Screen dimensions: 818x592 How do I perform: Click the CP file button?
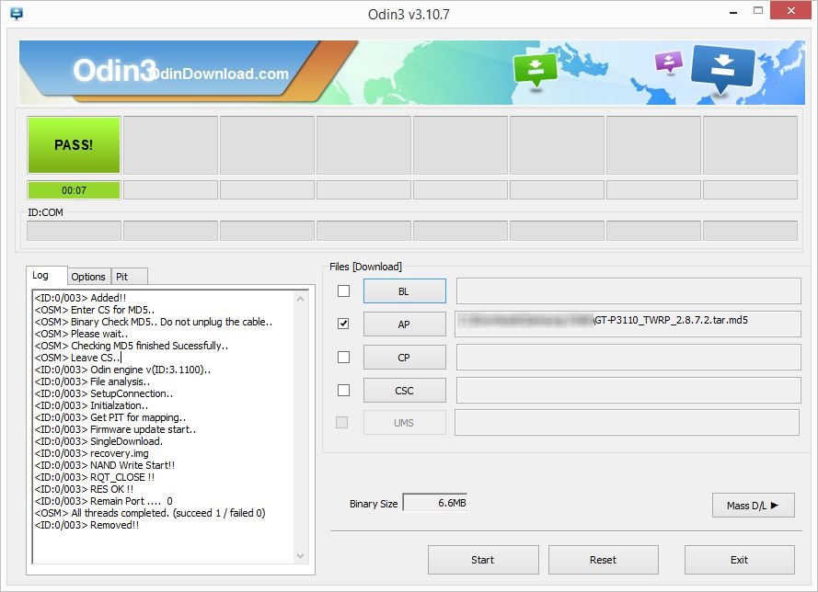point(404,358)
